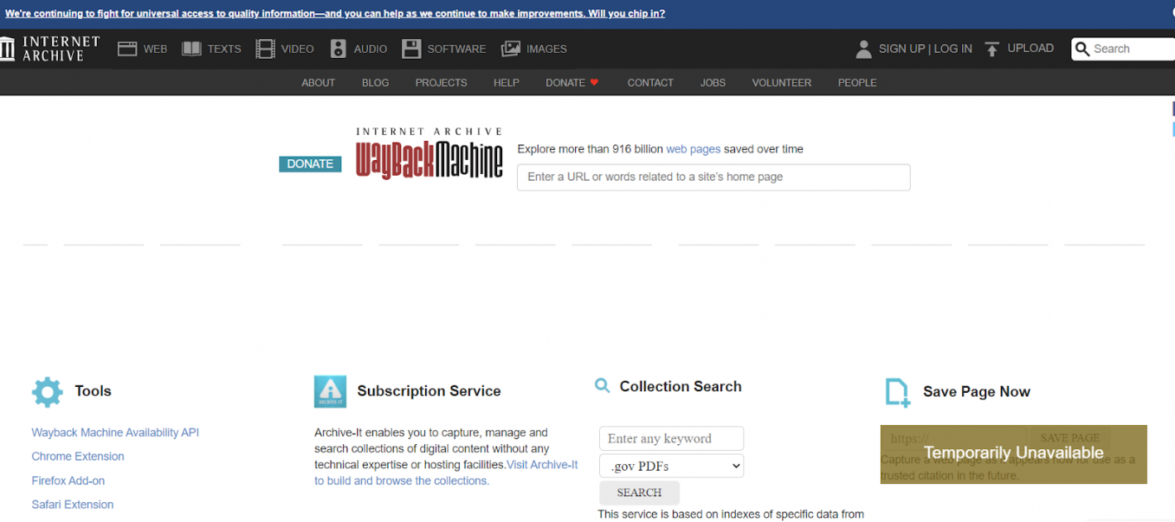Image resolution: width=1175 pixels, height=522 pixels.
Task: Click the Subscription Service heading
Action: tap(429, 391)
